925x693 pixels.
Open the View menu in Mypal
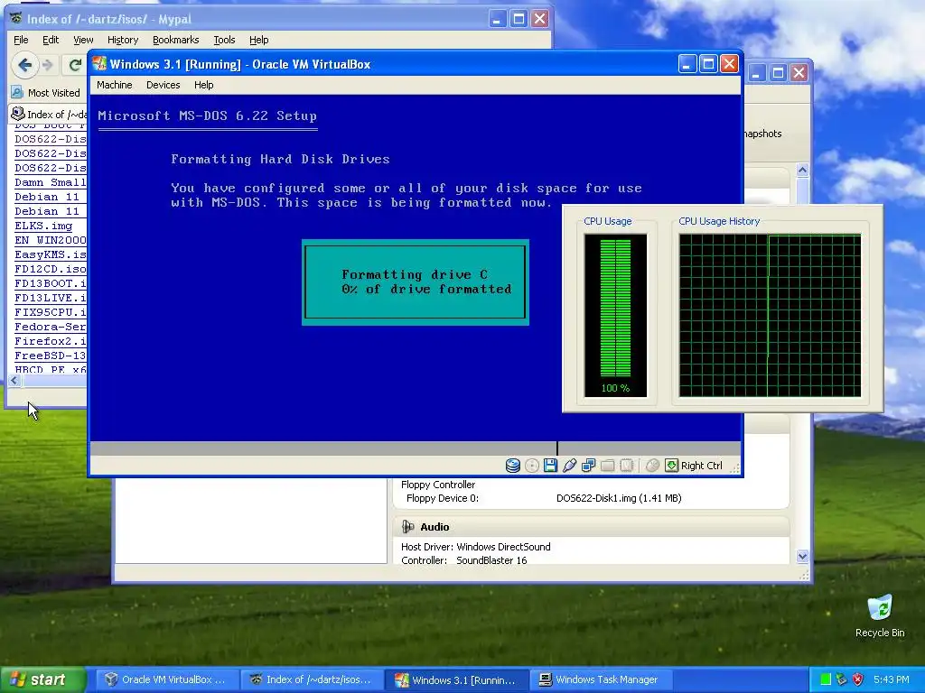83,40
